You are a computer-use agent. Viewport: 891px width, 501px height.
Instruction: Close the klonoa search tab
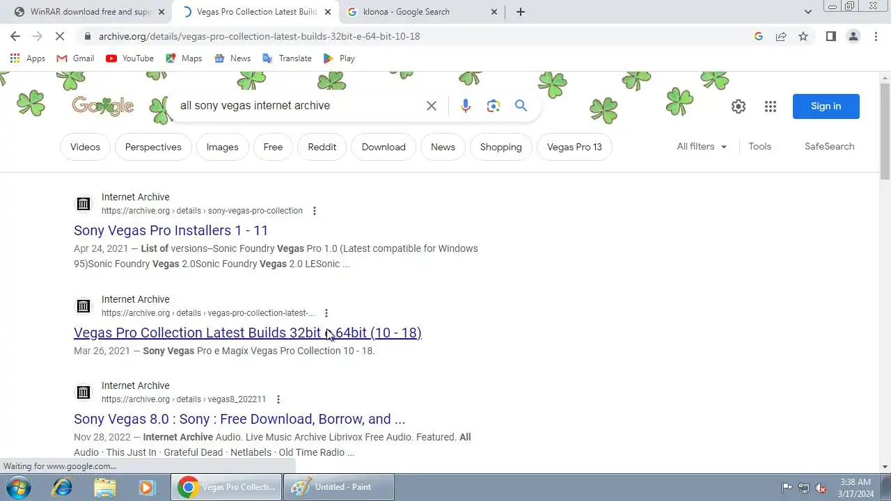click(x=494, y=12)
